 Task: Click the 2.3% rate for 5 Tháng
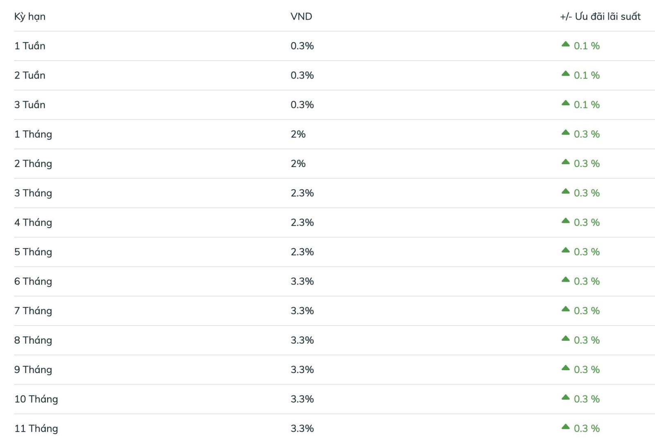point(302,252)
